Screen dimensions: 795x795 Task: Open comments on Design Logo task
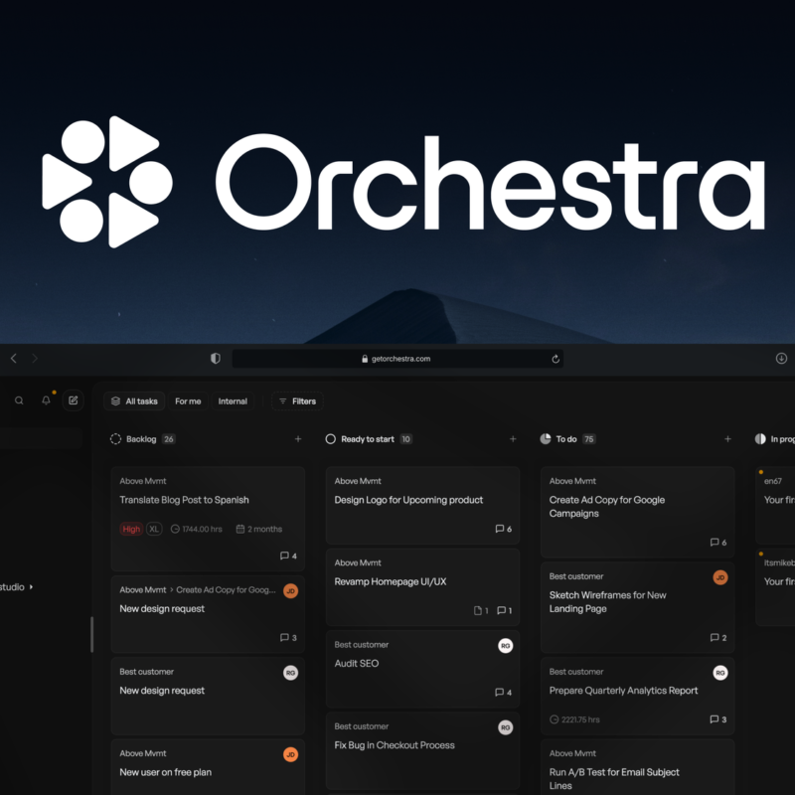point(503,529)
